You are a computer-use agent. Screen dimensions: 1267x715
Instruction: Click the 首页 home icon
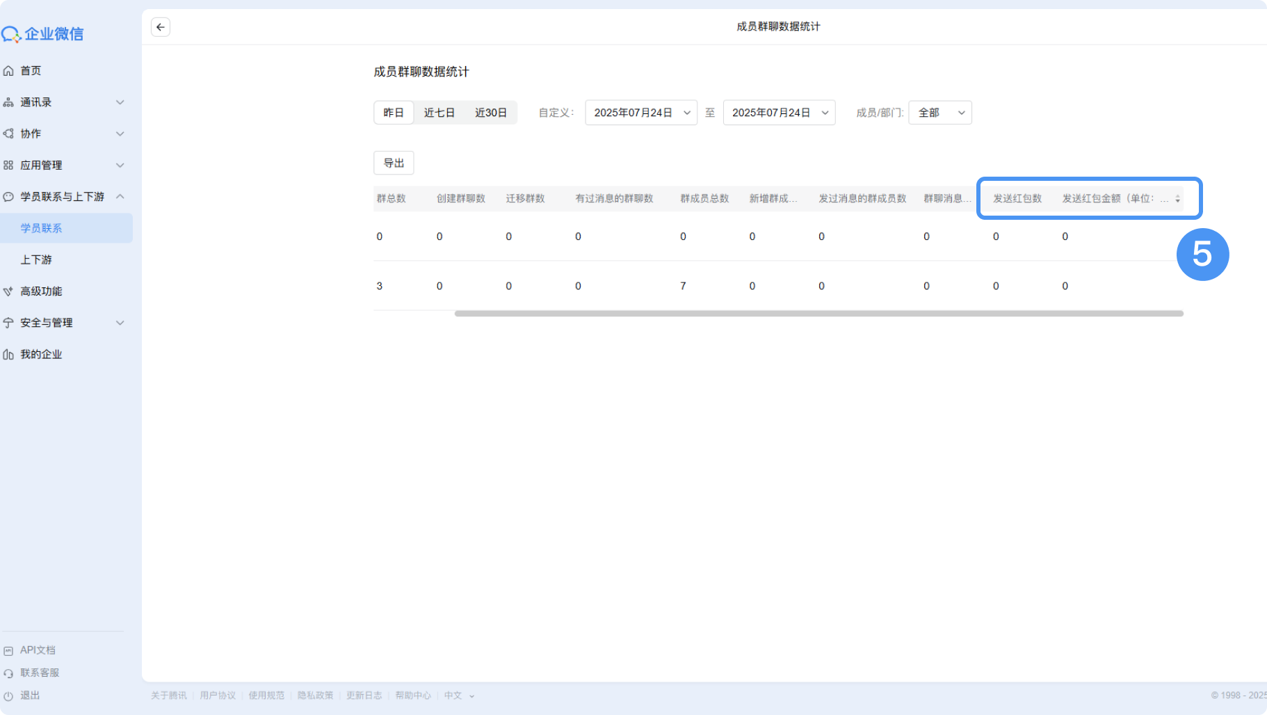coord(8,71)
